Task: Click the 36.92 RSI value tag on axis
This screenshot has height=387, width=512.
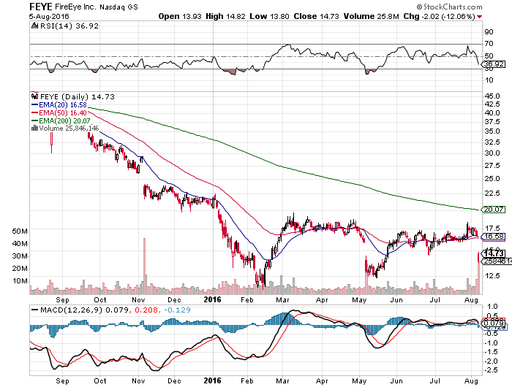Action: tap(494, 64)
